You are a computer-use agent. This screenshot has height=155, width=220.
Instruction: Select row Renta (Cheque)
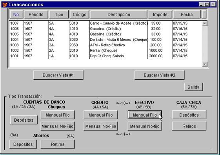105,51
